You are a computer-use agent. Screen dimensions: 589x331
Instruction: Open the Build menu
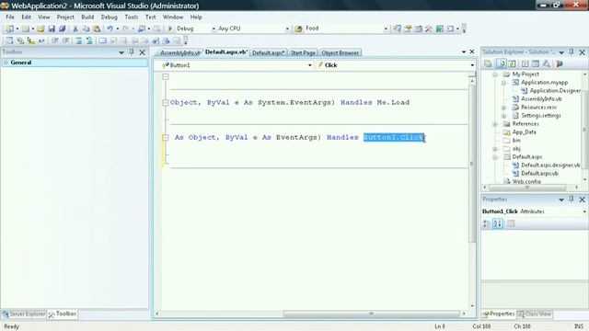click(x=87, y=17)
